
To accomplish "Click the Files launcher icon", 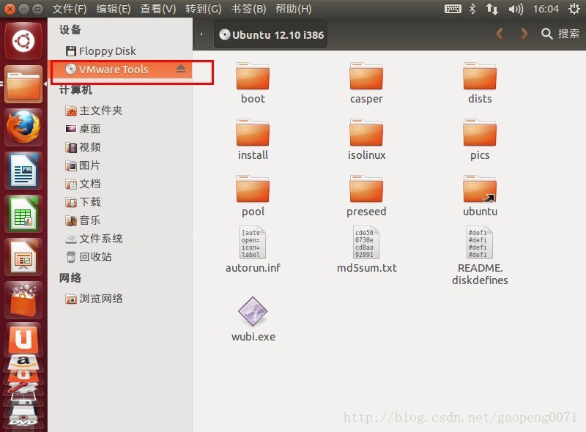I will [23, 84].
